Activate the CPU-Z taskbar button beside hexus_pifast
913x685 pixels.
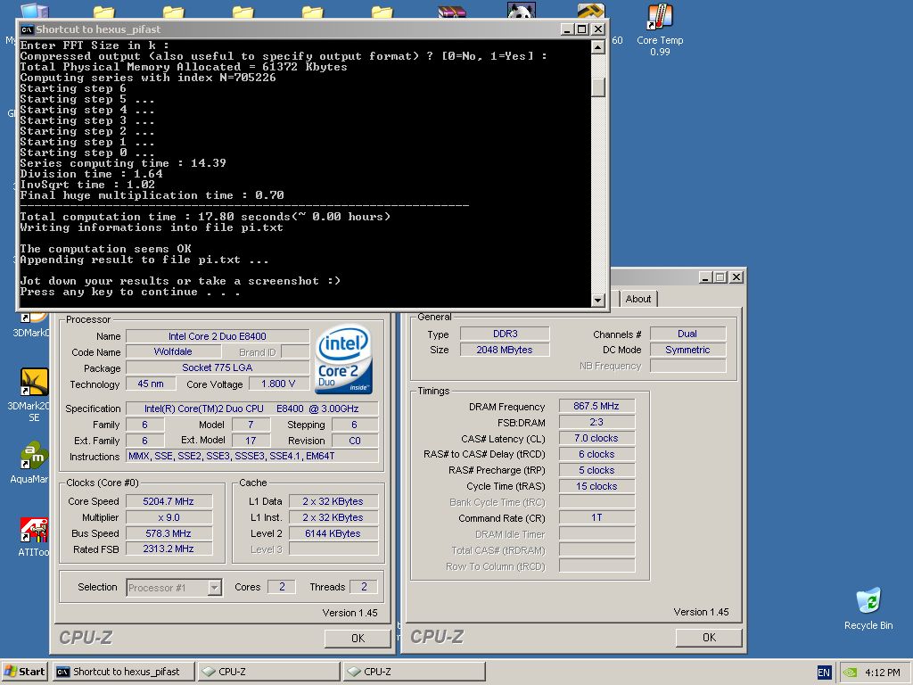click(268, 672)
